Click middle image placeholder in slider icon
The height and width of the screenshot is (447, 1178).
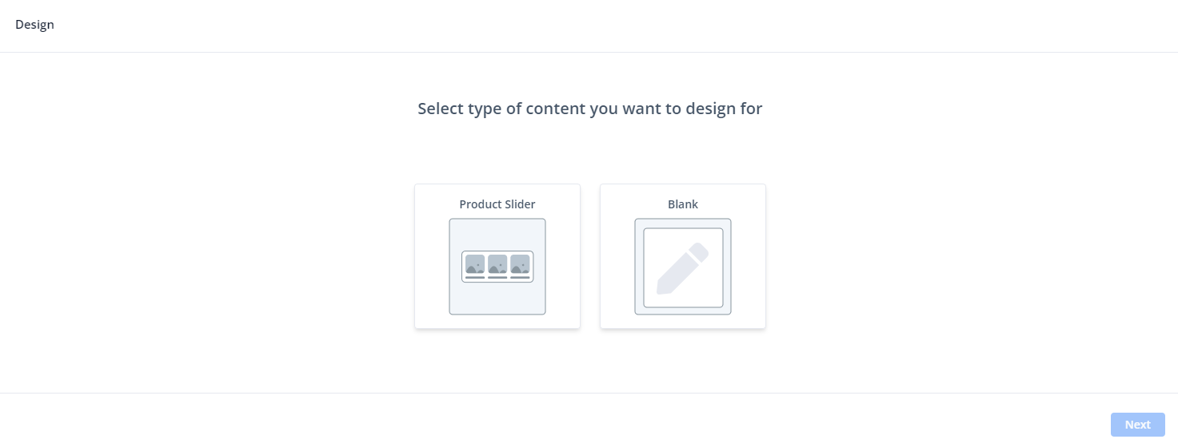tap(497, 264)
